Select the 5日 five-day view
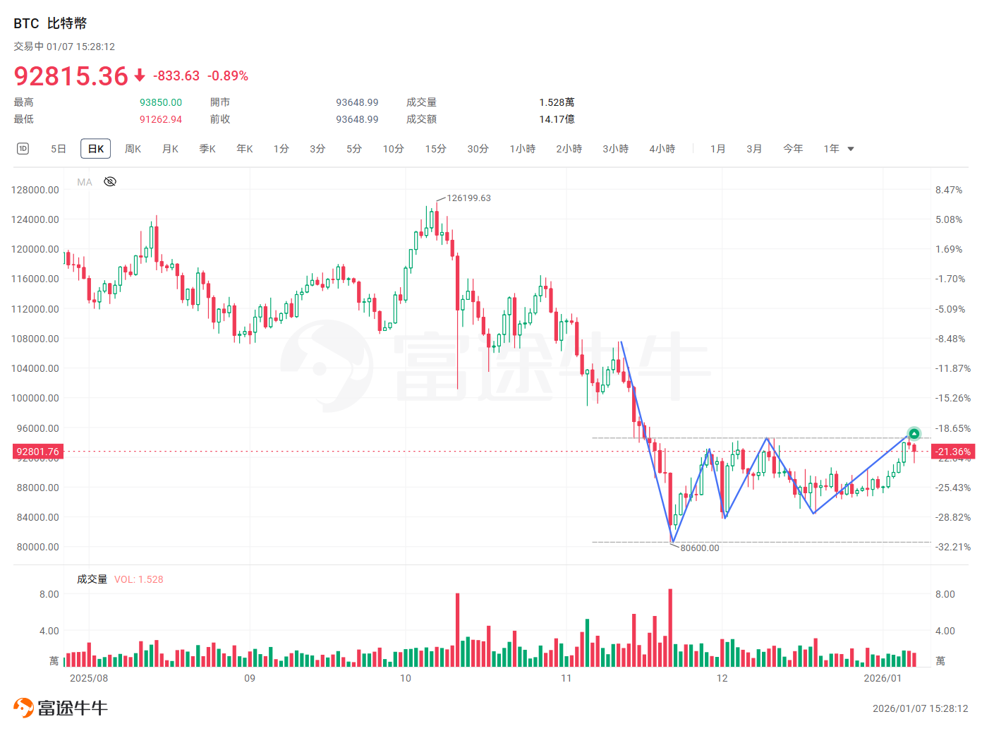This screenshot has width=982, height=731. [58, 149]
